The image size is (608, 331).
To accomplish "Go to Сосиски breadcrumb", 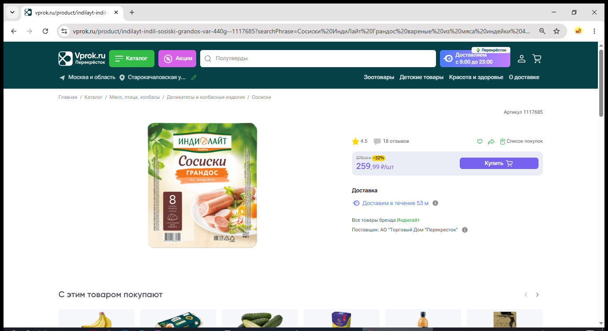I will [x=261, y=97].
